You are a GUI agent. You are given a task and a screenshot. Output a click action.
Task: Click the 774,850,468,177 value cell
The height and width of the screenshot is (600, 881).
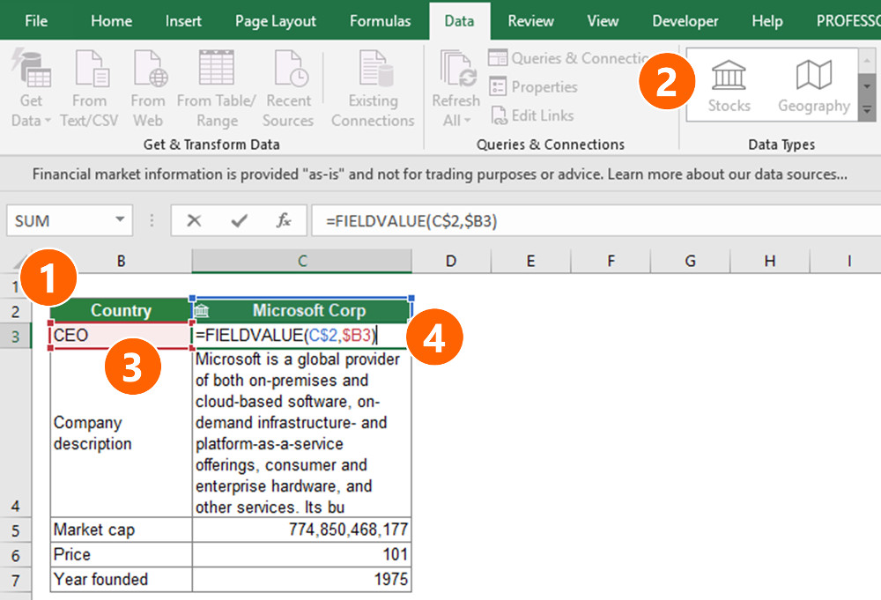[301, 530]
